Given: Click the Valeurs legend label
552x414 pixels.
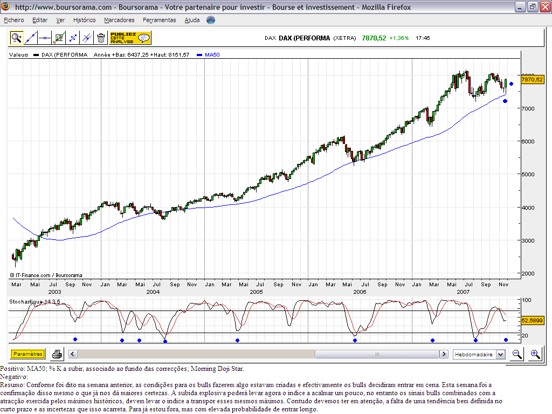Looking at the screenshot, I should click(19, 54).
